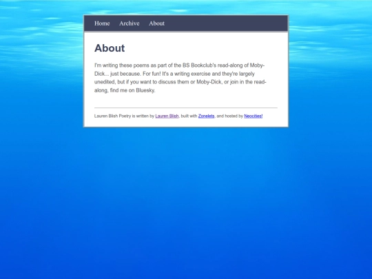
Task: Visit the Neocities! link
Action: (x=253, y=116)
